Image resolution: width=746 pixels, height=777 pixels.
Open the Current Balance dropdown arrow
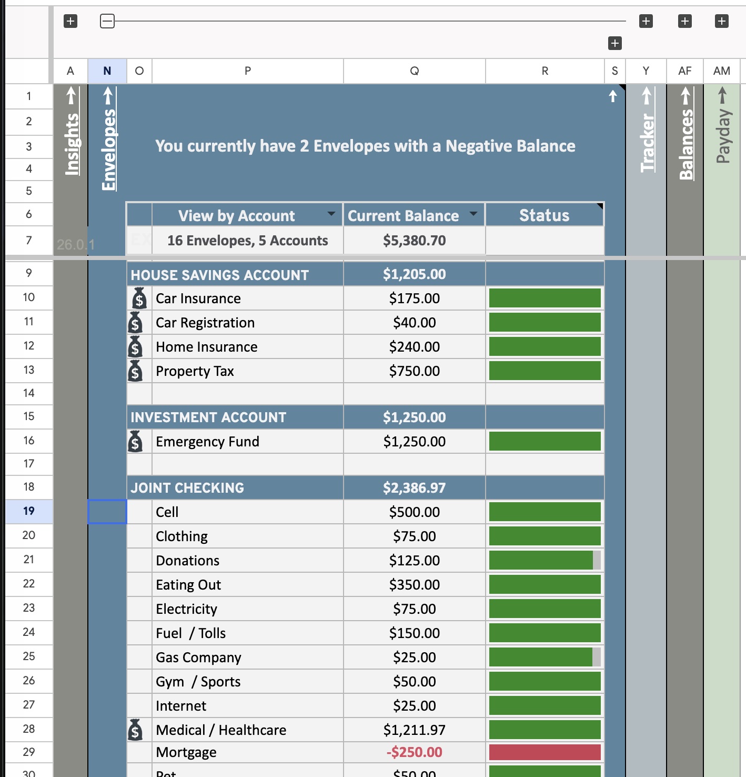[x=473, y=214]
